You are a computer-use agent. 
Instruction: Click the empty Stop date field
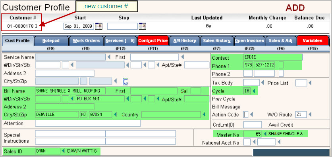tap(122, 26)
